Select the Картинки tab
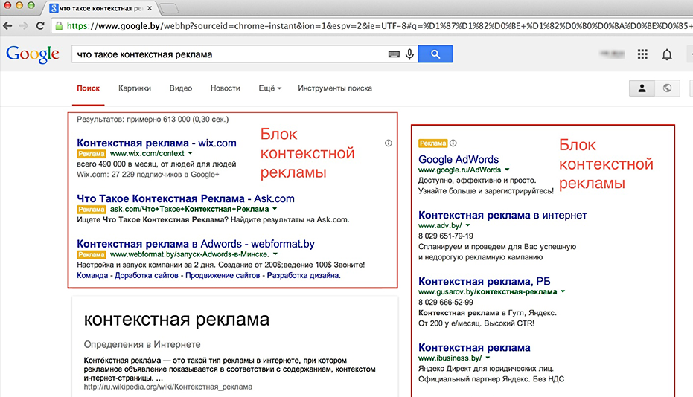The image size is (693, 397). tap(134, 88)
